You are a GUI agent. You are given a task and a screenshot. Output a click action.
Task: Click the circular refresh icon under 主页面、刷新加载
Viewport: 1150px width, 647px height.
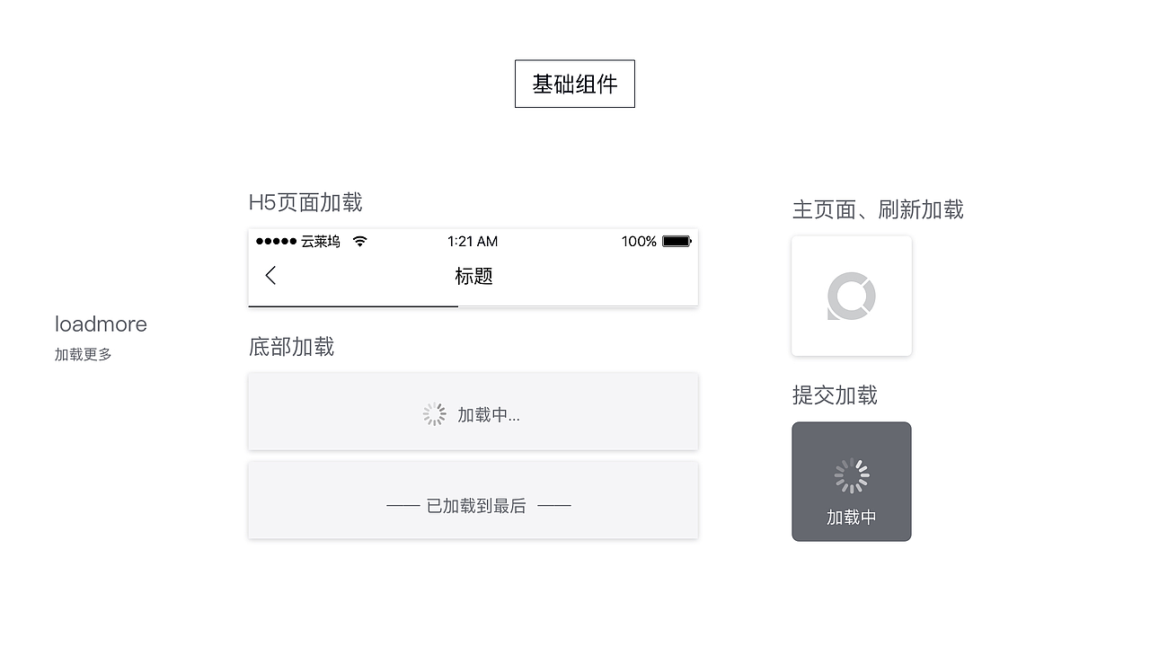851,296
